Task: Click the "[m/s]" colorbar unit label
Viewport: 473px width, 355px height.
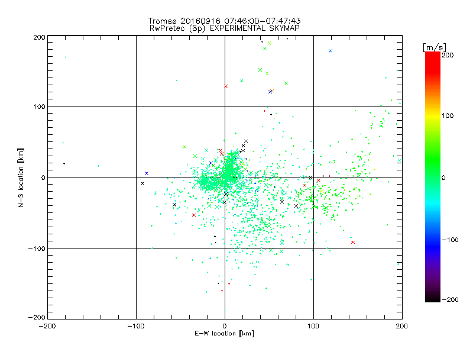Action: coord(435,47)
